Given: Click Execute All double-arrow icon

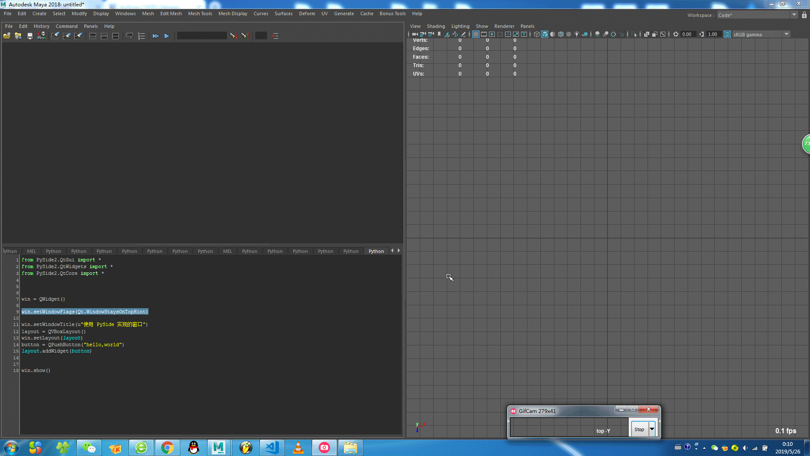Looking at the screenshot, I should [155, 36].
